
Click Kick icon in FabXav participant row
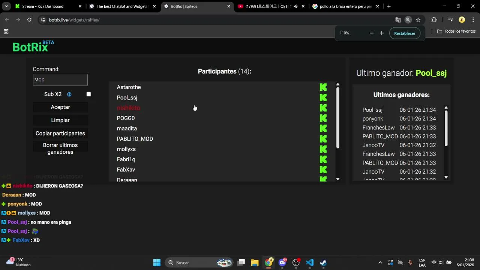tap(323, 170)
